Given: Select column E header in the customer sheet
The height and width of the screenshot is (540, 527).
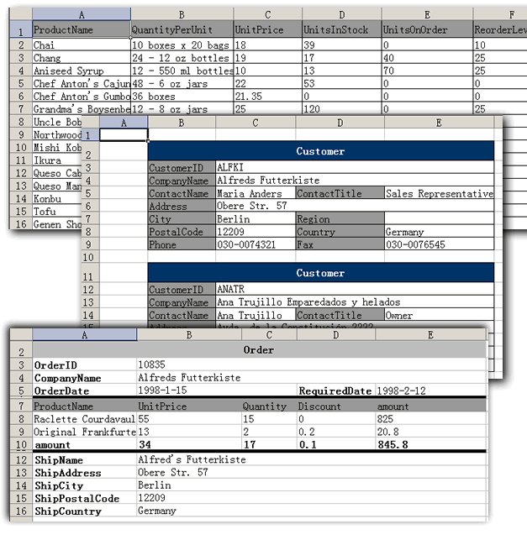Looking at the screenshot, I should point(439,123).
